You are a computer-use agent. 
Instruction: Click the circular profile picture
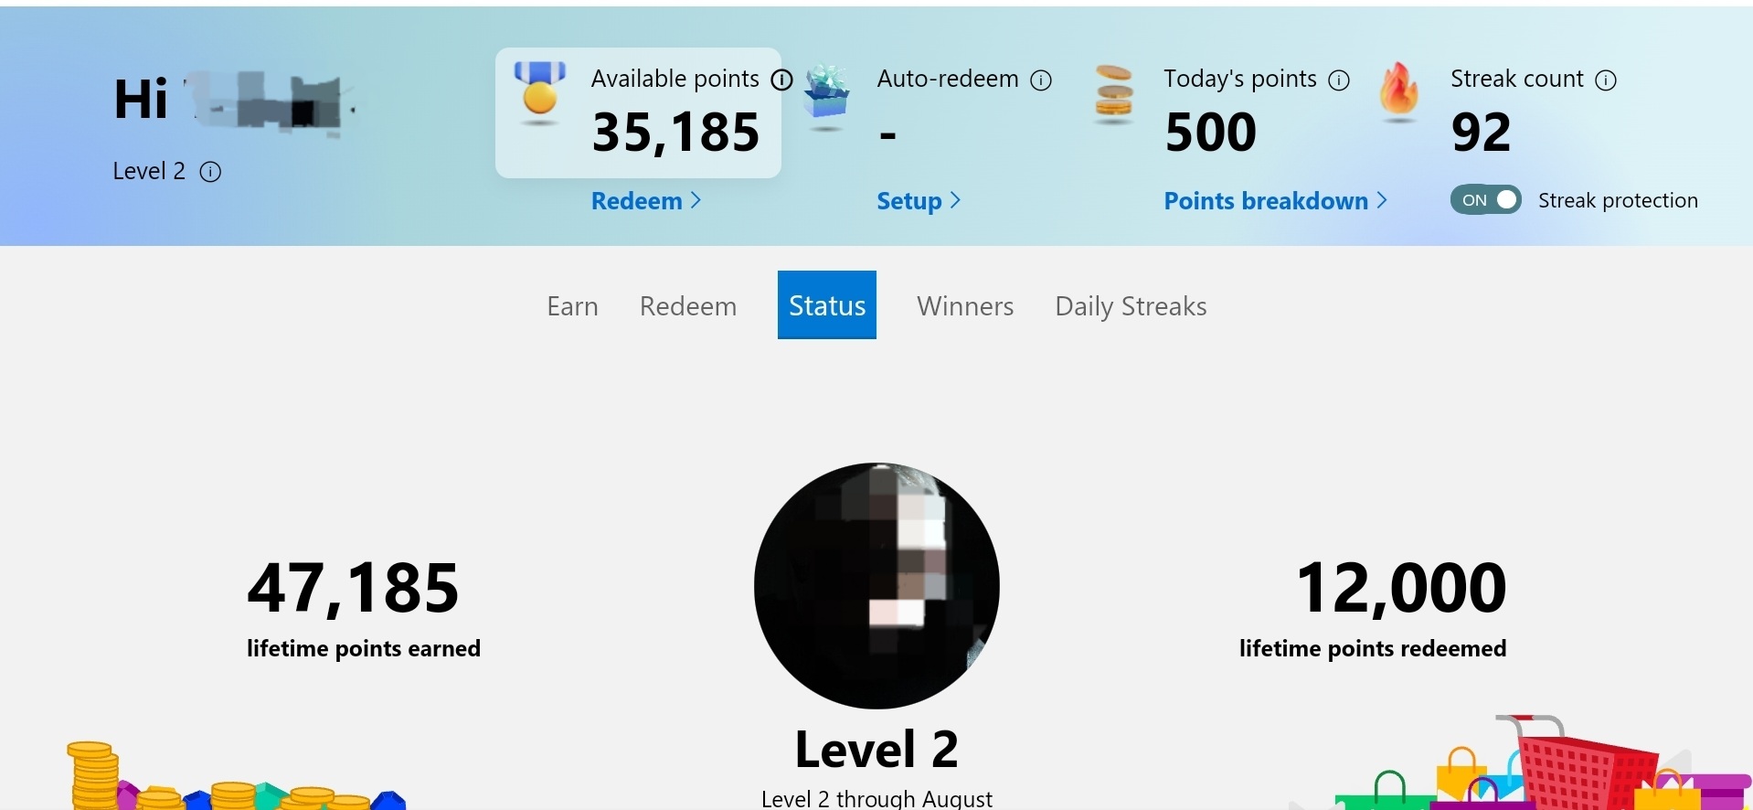[x=876, y=585]
